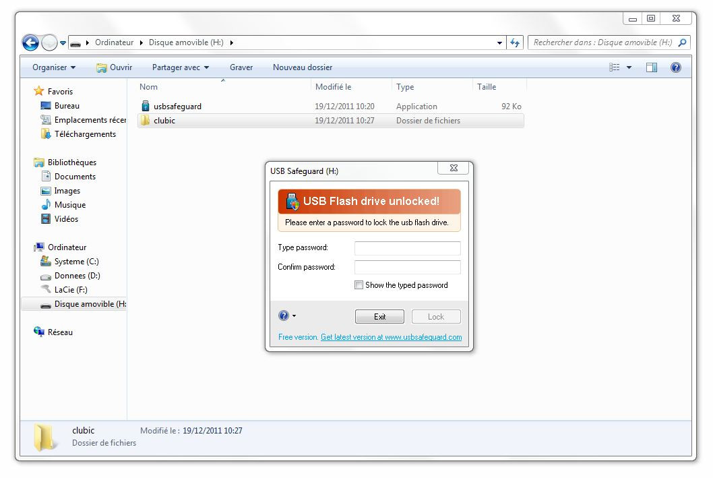713x478 pixels.
Task: Toggle the preview pane icon
Action: 651,67
